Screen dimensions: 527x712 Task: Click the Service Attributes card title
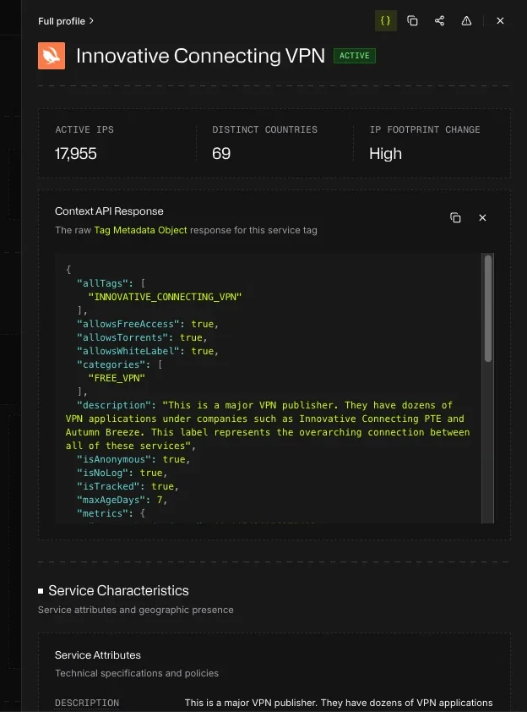click(x=98, y=655)
